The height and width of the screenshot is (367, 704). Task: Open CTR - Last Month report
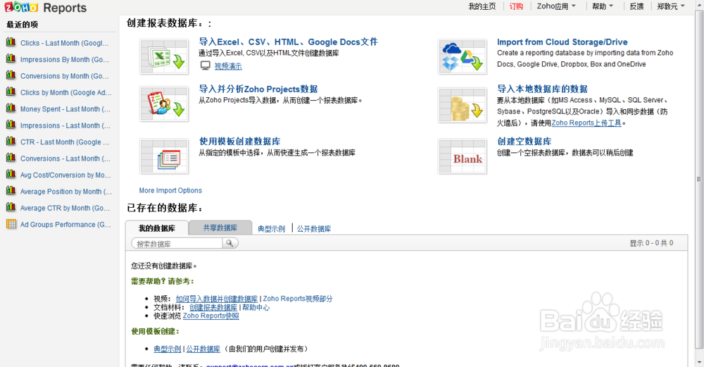pos(65,142)
